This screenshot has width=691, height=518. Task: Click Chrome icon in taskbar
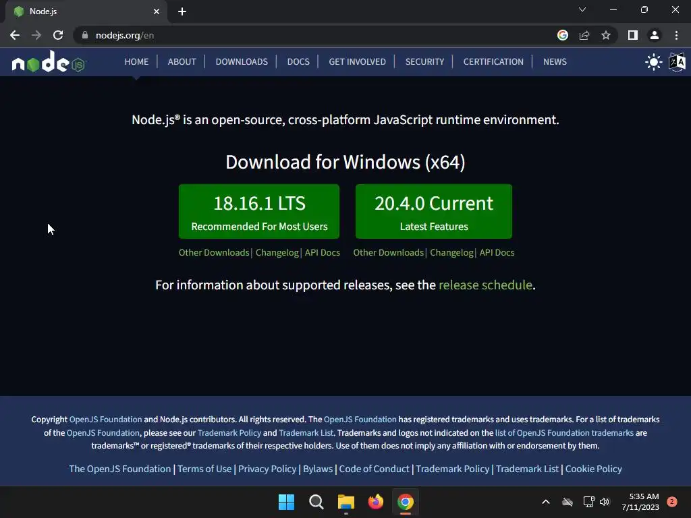pyautogui.click(x=406, y=502)
